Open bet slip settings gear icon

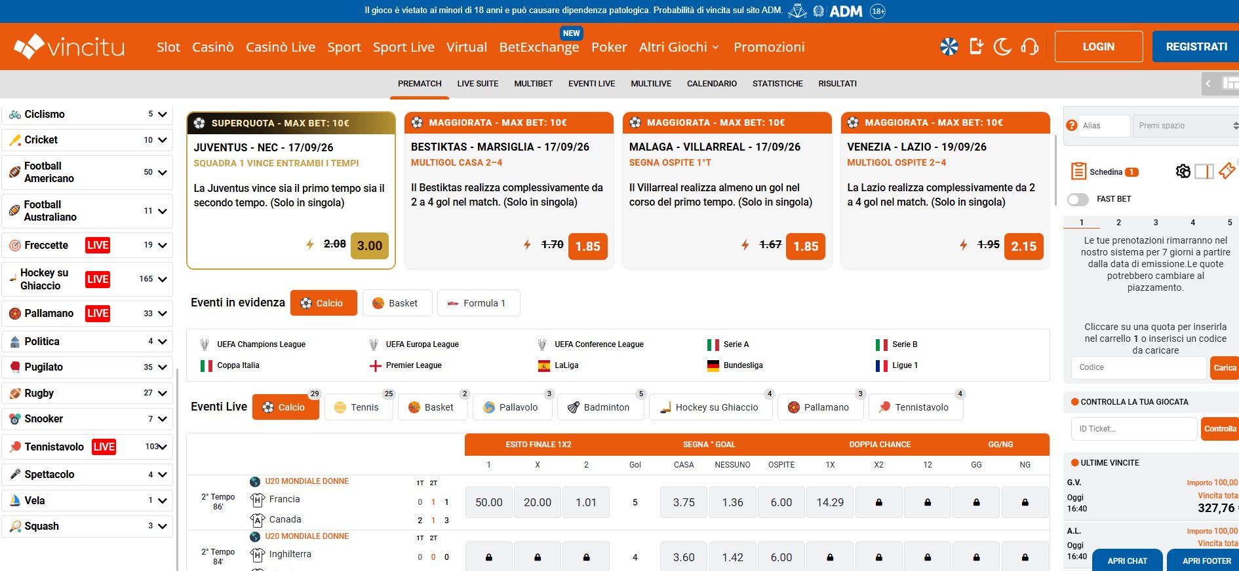click(x=1183, y=172)
